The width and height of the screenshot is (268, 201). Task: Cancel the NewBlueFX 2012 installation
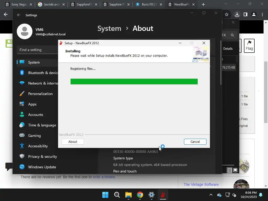[195, 142]
